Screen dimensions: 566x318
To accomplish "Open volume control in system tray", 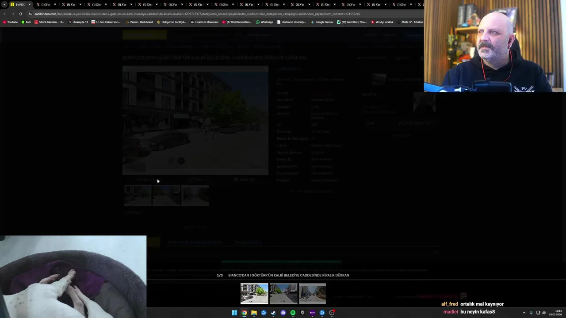I will (x=543, y=313).
